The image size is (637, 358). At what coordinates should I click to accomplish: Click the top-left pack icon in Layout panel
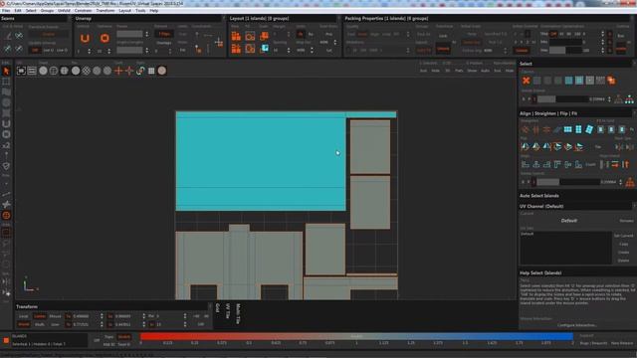pyautogui.click(x=236, y=36)
